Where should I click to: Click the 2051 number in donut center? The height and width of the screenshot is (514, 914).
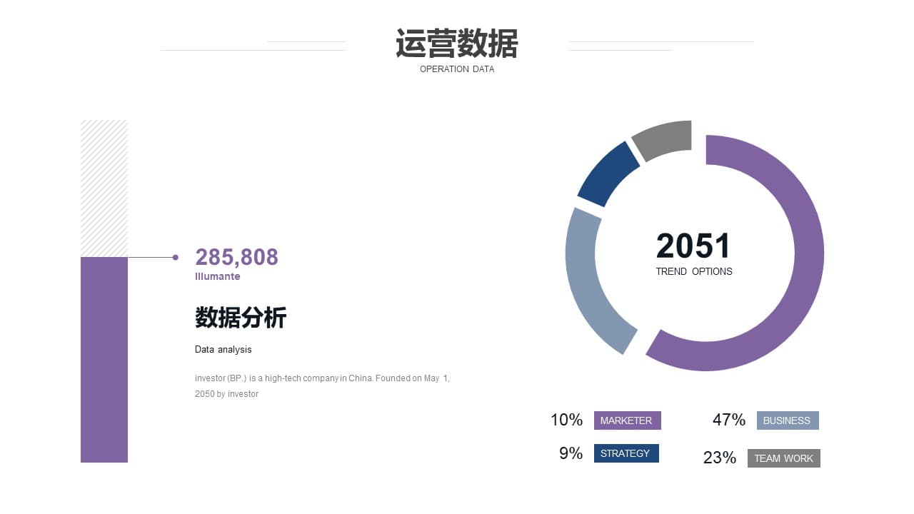pyautogui.click(x=693, y=246)
